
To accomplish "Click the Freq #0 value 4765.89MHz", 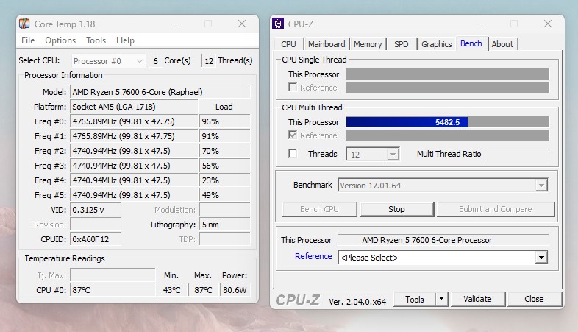I will point(134,121).
